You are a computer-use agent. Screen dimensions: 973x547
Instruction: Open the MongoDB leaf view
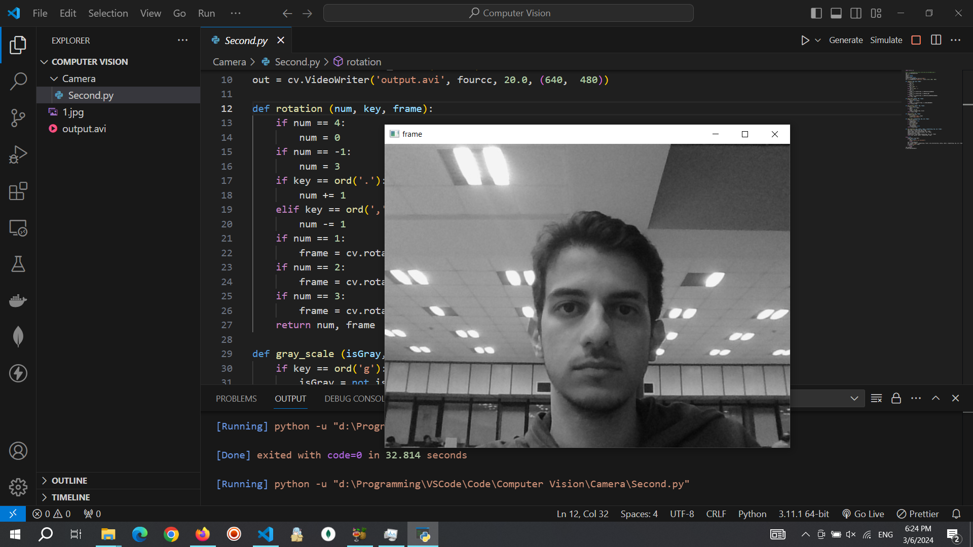[18, 337]
